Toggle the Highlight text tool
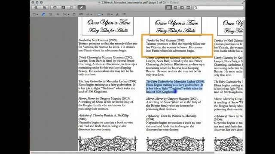This screenshot has width=275, height=154. (x=43, y=14)
